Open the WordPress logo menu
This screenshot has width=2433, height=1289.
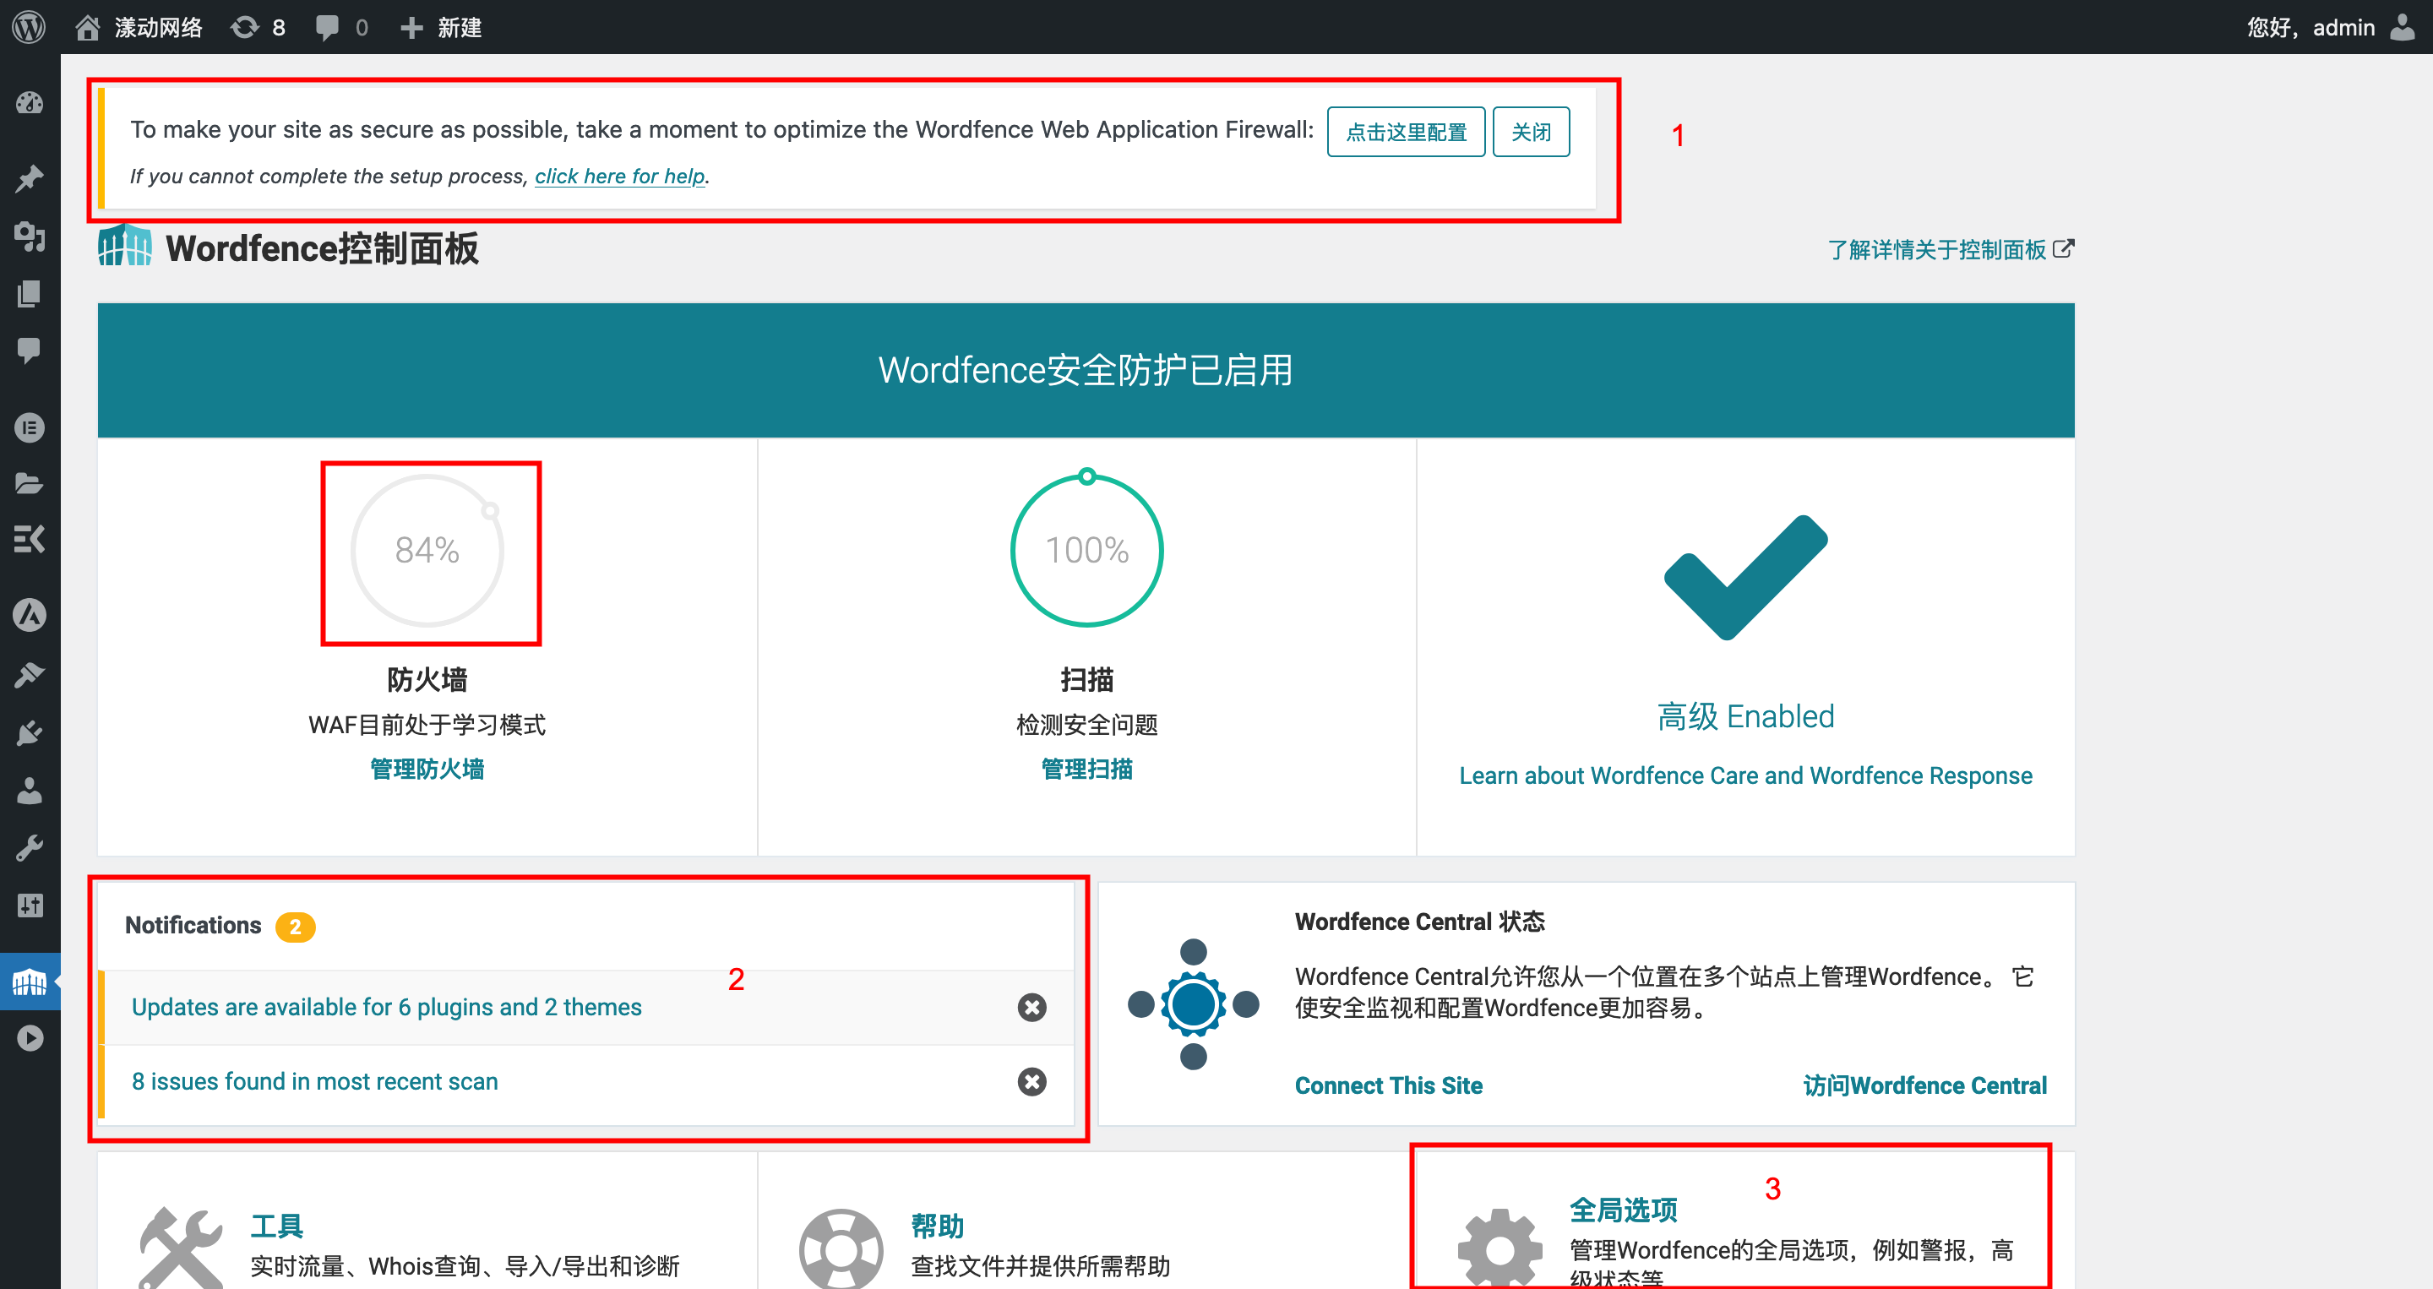tap(29, 26)
